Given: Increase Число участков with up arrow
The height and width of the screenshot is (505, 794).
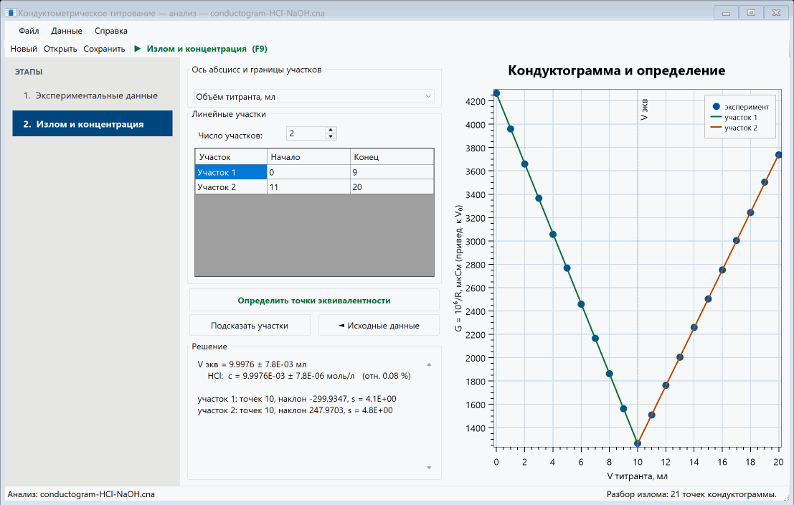Looking at the screenshot, I should [331, 130].
